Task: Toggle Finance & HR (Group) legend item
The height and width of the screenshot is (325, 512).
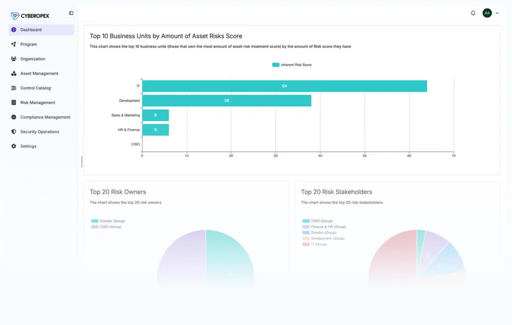Action: pos(324,226)
